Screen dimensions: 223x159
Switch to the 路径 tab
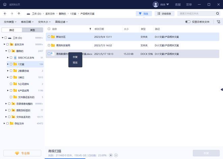click(x=12, y=30)
